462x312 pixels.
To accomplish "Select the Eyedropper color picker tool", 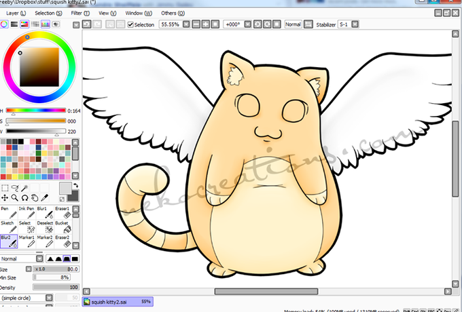I will pyautogui.click(x=44, y=197).
